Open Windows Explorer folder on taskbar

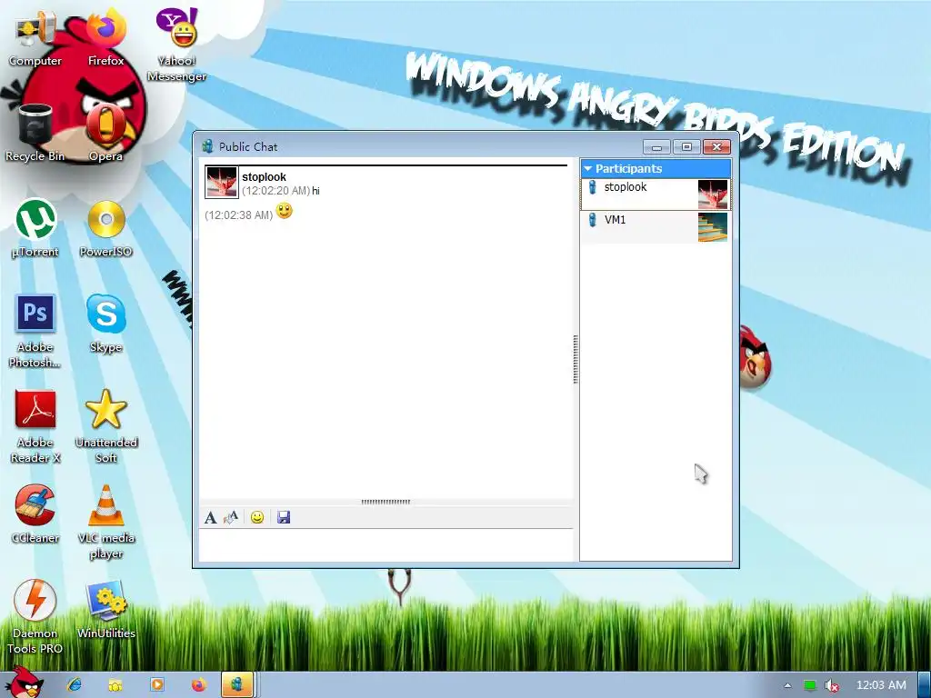pyautogui.click(x=115, y=684)
